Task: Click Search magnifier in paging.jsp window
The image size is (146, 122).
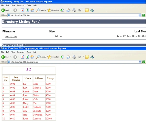Action: click(38, 57)
